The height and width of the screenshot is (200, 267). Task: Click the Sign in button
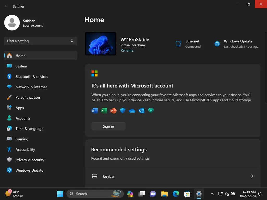[x=108, y=126]
